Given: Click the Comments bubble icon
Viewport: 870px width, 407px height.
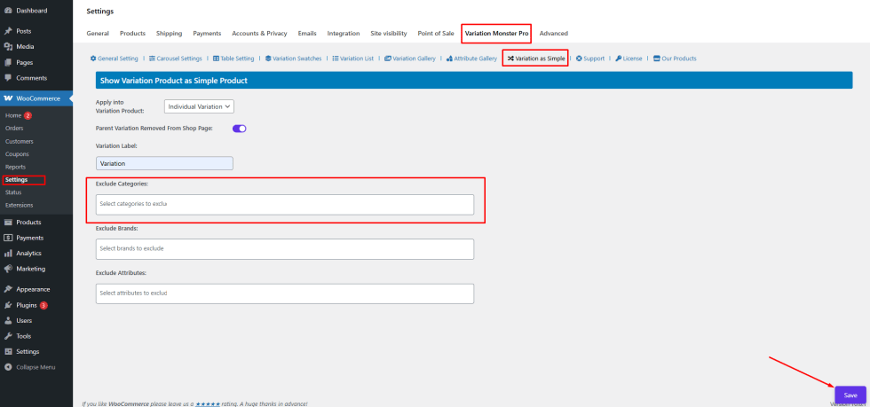Looking at the screenshot, I should (x=8, y=78).
